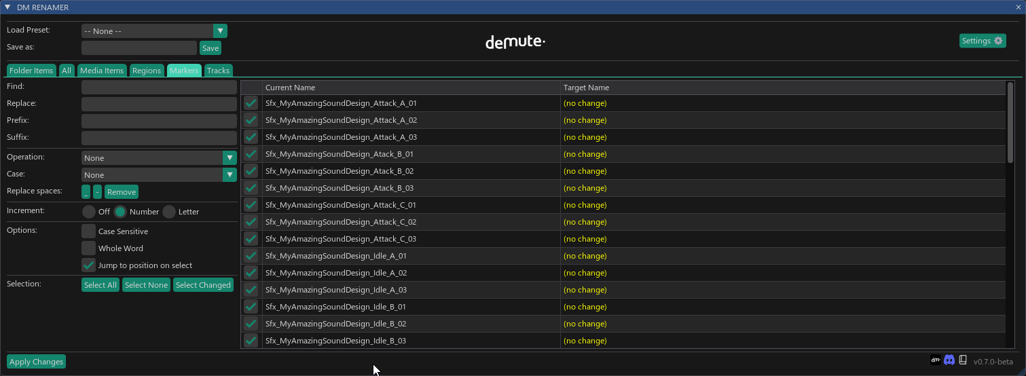Image resolution: width=1026 pixels, height=376 pixels.
Task: Select Sfx_MyAmazingSoundDesign_Idle_B_02 name
Action: 335,324
